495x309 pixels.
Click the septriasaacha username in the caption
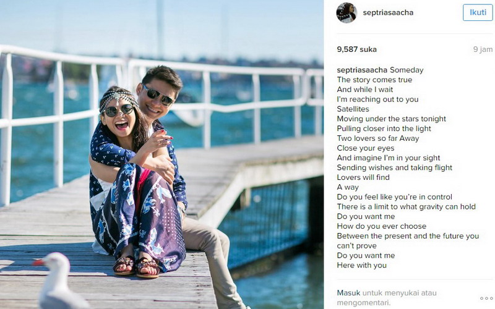tap(362, 70)
